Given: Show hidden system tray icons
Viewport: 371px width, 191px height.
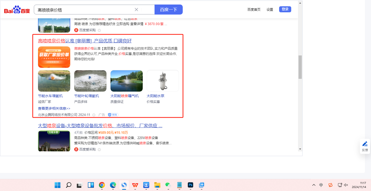Looking at the screenshot, I should [x=314, y=185].
